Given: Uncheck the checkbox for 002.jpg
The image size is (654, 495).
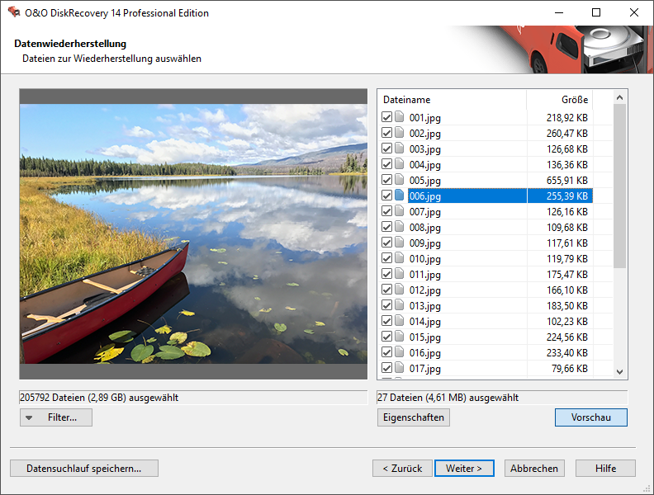Looking at the screenshot, I should (x=386, y=134).
